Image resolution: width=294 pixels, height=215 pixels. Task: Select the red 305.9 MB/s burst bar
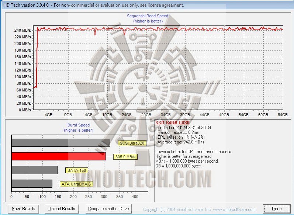[59, 156]
